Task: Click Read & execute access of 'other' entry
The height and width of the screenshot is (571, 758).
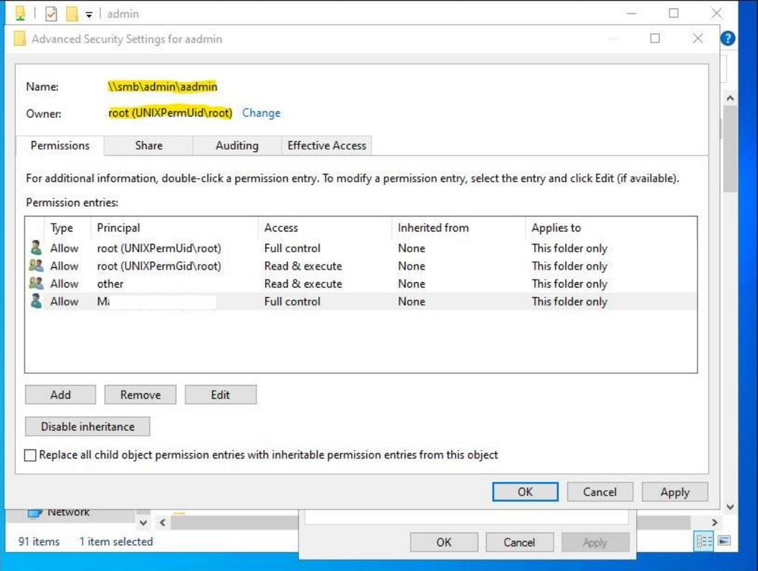Action: tap(303, 284)
